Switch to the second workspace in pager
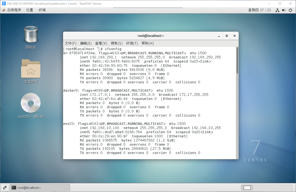This screenshot has width=296, height=192. point(260,187)
